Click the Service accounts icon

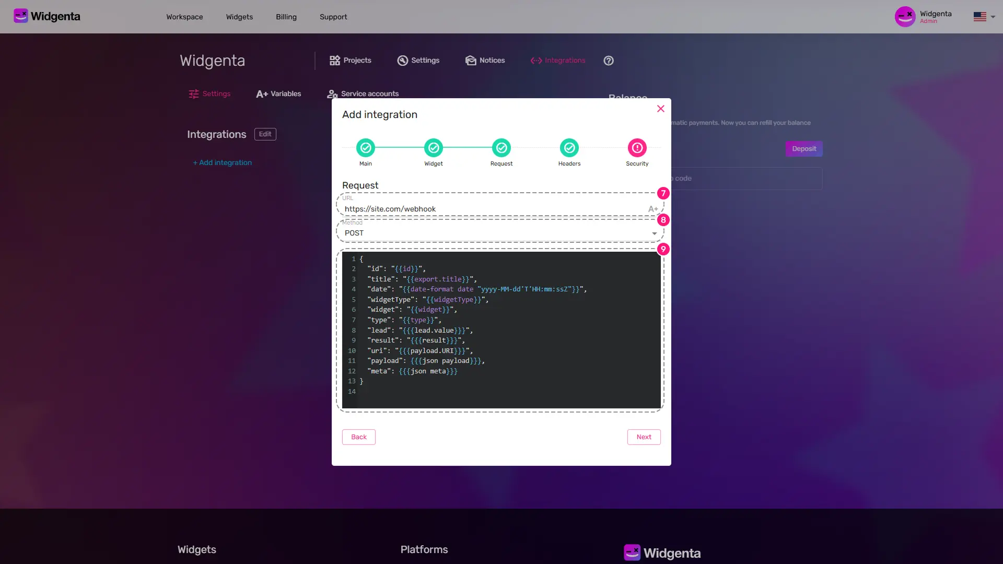pyautogui.click(x=332, y=93)
